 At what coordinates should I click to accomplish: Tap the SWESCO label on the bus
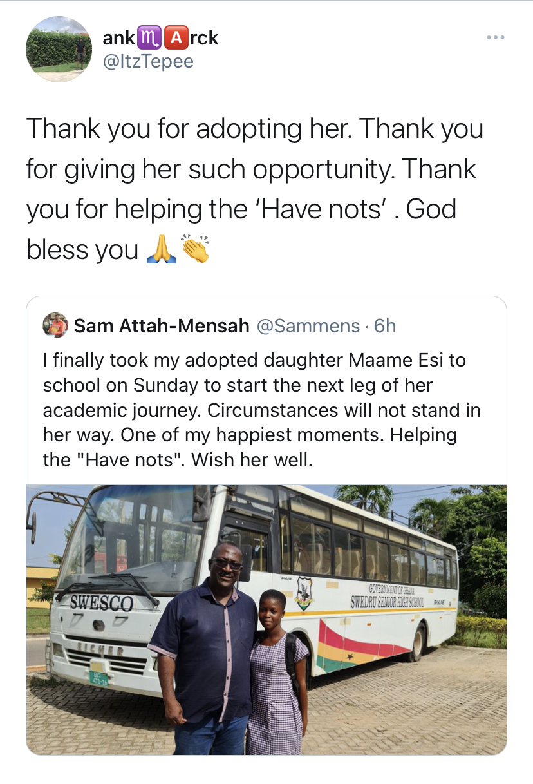tap(101, 603)
